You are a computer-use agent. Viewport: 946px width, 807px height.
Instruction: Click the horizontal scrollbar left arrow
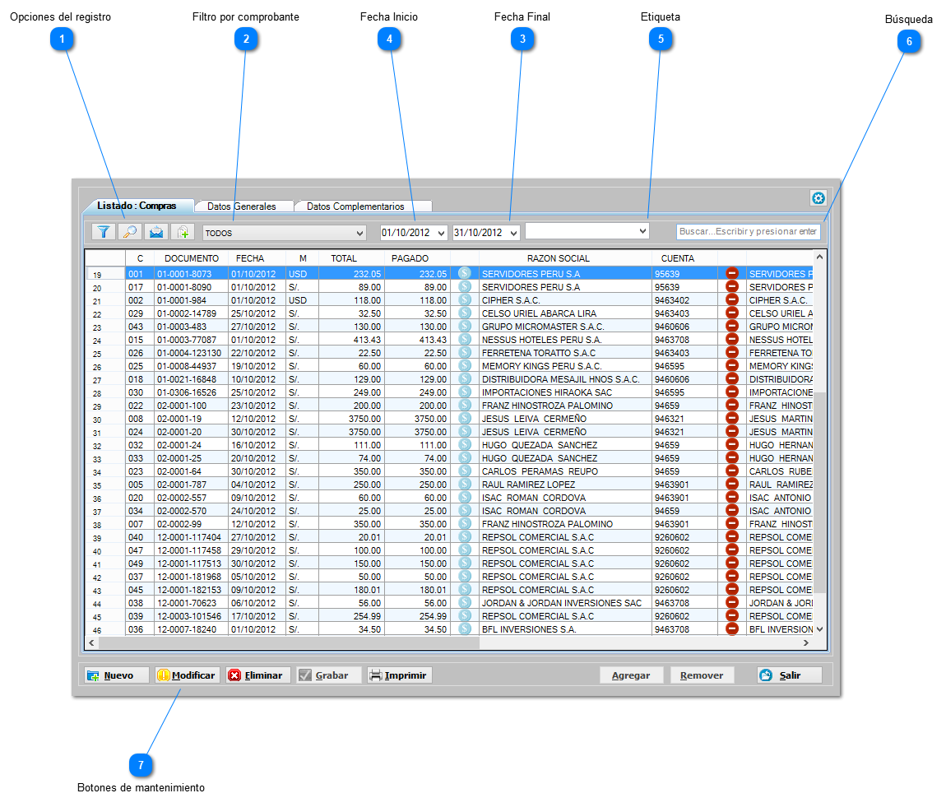click(x=91, y=643)
